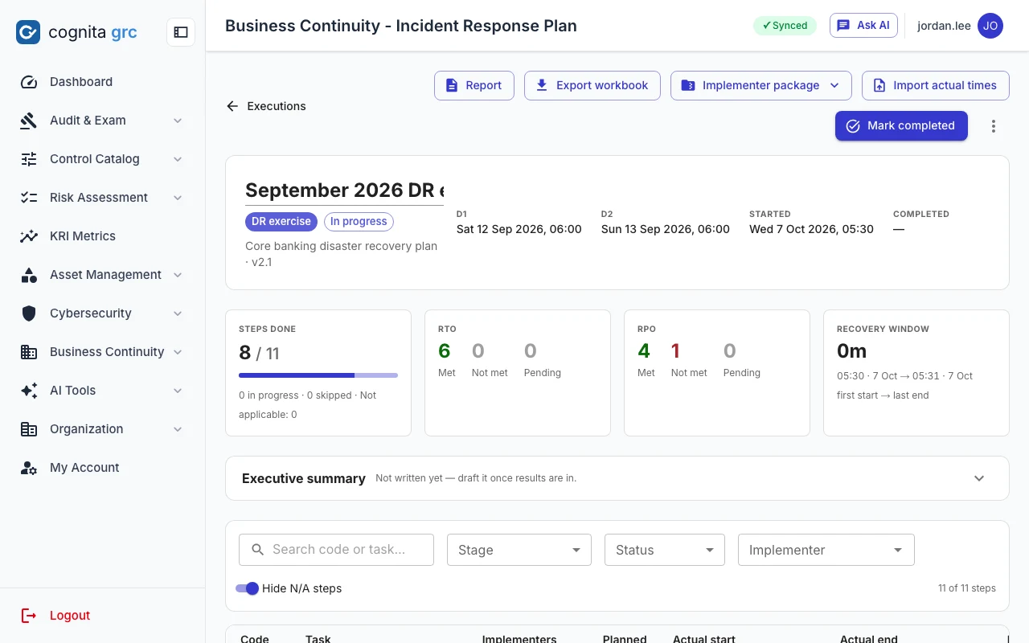
Task: Expand the Organization submenu chevron
Action: pos(178,429)
